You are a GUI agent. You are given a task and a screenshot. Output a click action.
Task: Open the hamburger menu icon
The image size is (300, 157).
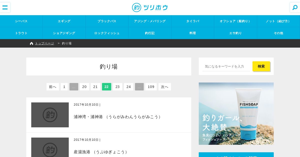pos(5,7)
